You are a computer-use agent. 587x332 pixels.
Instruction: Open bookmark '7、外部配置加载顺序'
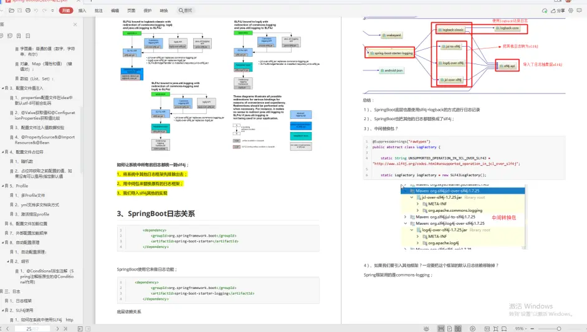point(29,233)
